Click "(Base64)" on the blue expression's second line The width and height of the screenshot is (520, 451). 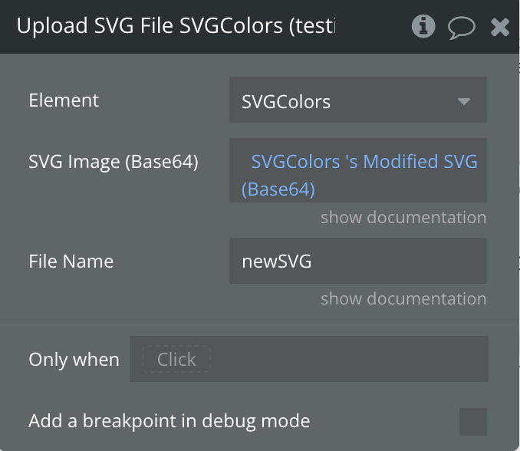pyautogui.click(x=278, y=189)
